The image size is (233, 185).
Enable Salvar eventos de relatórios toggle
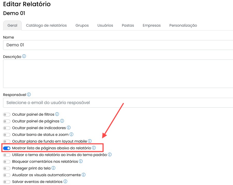tap(7, 182)
